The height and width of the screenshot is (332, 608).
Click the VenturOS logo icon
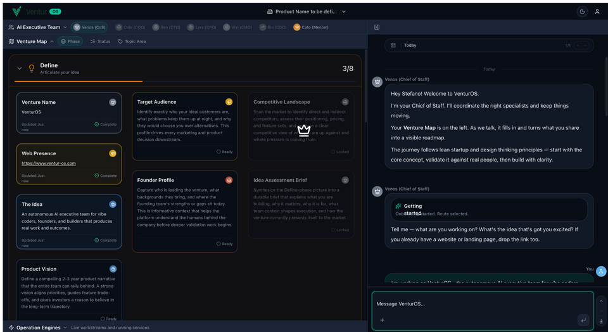[16, 11]
